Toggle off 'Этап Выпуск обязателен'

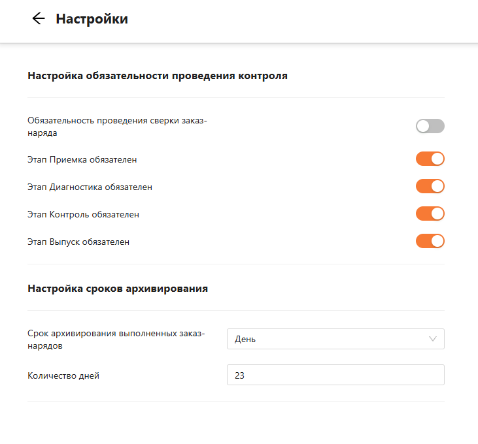coord(430,241)
